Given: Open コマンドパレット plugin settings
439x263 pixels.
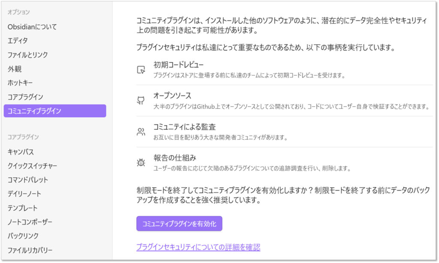Looking at the screenshot, I should click(28, 180).
